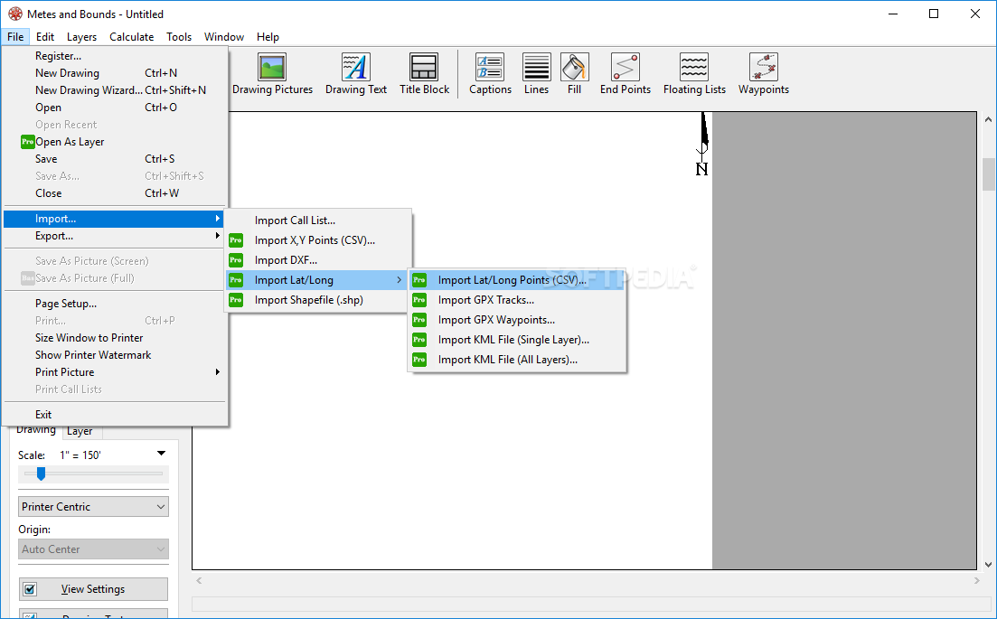Open the Captions settings icon
This screenshot has height=619, width=997.
coord(490,67)
